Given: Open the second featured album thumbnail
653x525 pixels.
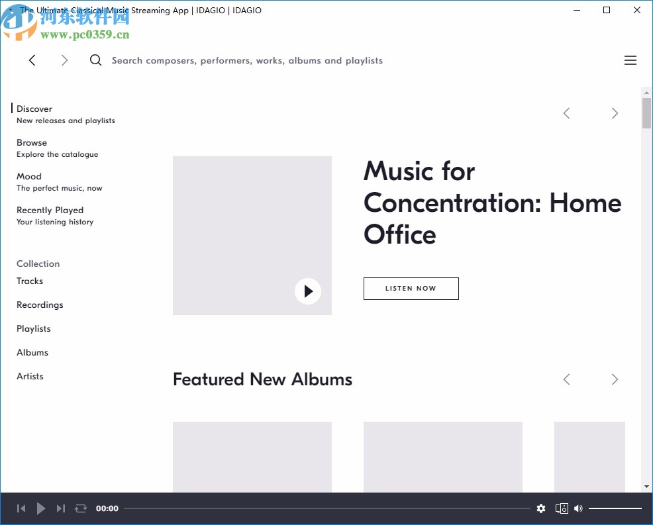Looking at the screenshot, I should (442, 457).
